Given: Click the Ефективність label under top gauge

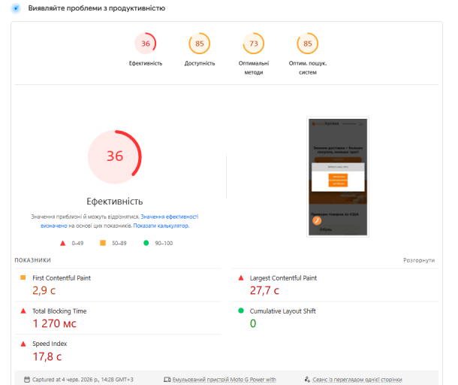Looking at the screenshot, I should pyautogui.click(x=146, y=63).
